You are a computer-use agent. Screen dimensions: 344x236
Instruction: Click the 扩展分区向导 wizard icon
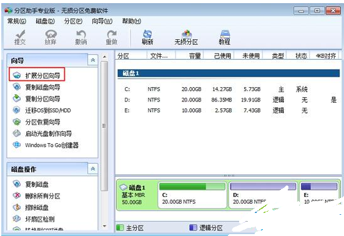tap(17, 75)
